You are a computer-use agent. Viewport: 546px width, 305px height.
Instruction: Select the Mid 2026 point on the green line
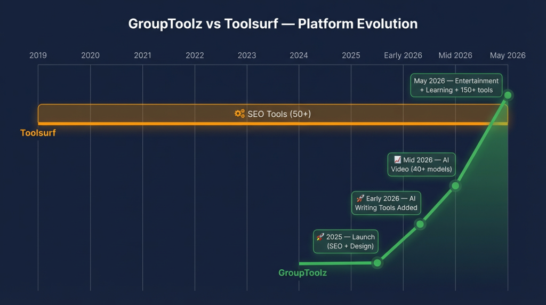point(455,186)
